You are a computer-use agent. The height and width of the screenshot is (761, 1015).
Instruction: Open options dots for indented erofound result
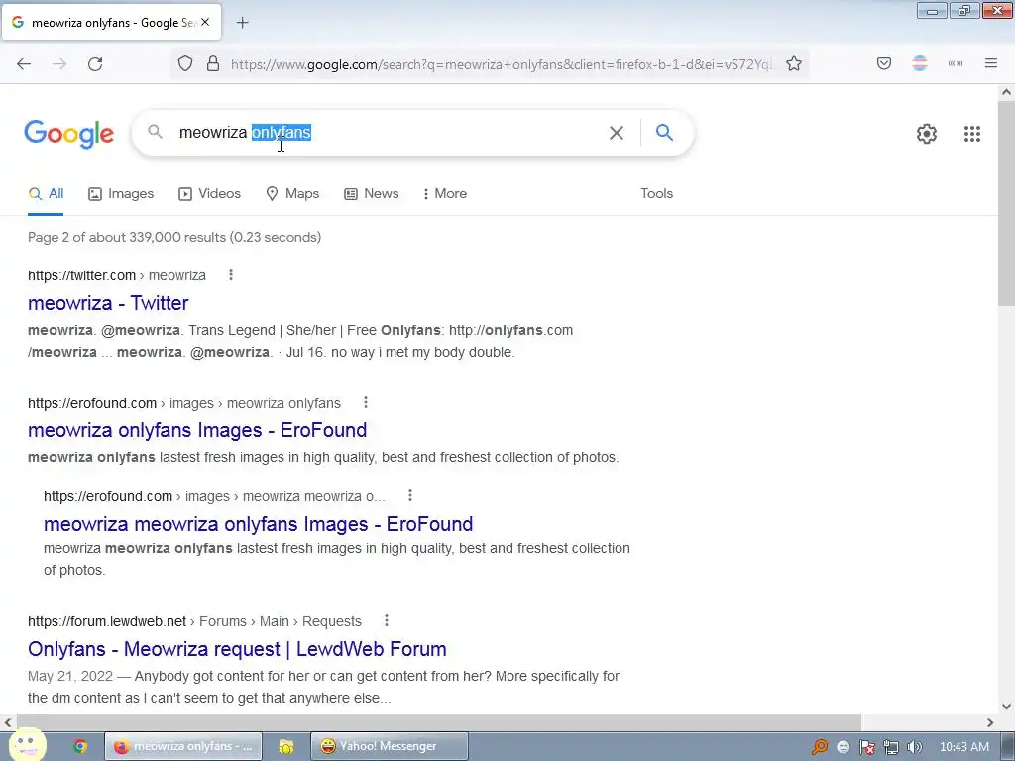(x=409, y=495)
